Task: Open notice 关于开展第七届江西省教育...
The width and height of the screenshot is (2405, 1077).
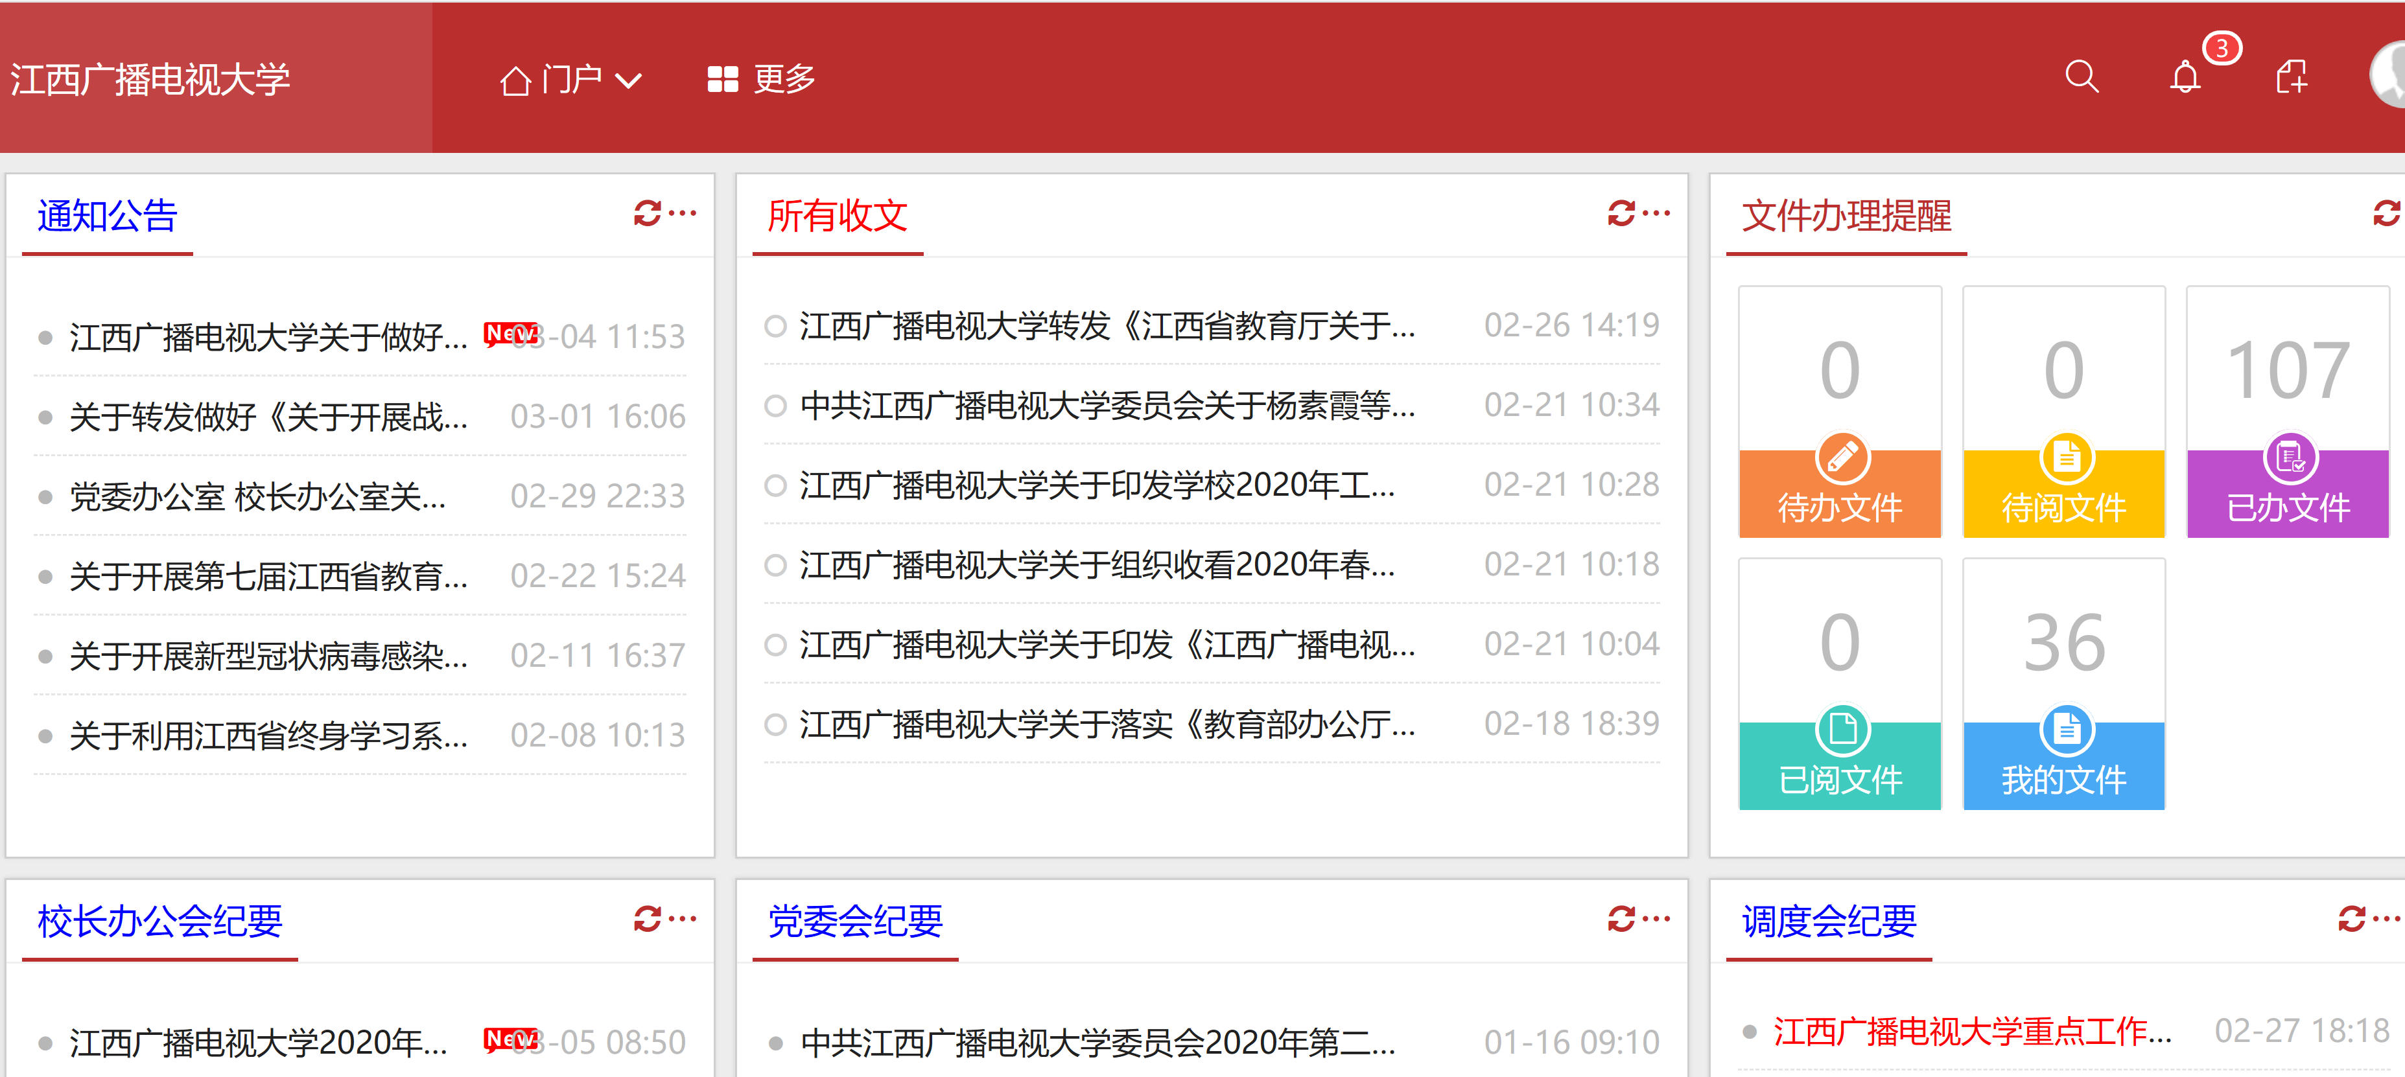Action: (x=269, y=576)
